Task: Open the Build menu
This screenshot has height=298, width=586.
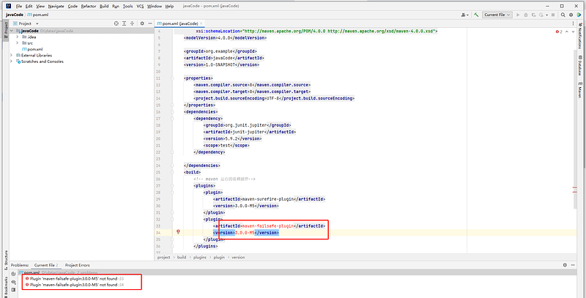Action: 104,7
